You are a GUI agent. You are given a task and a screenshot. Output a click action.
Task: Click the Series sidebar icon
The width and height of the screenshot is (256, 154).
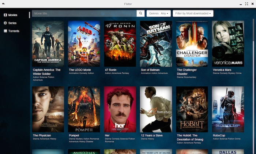[x=5, y=23]
